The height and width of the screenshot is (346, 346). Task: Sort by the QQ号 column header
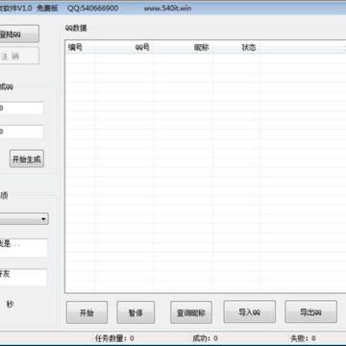[x=124, y=47]
